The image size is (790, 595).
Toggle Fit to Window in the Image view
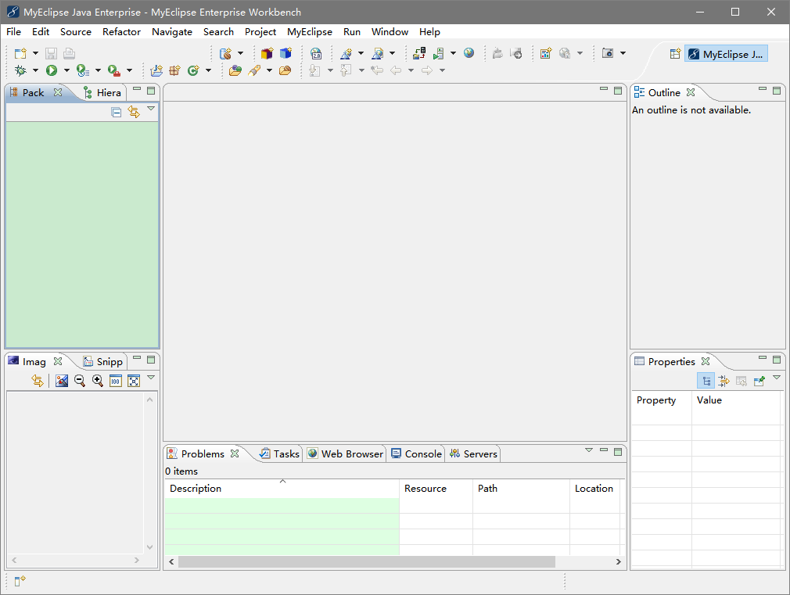133,381
